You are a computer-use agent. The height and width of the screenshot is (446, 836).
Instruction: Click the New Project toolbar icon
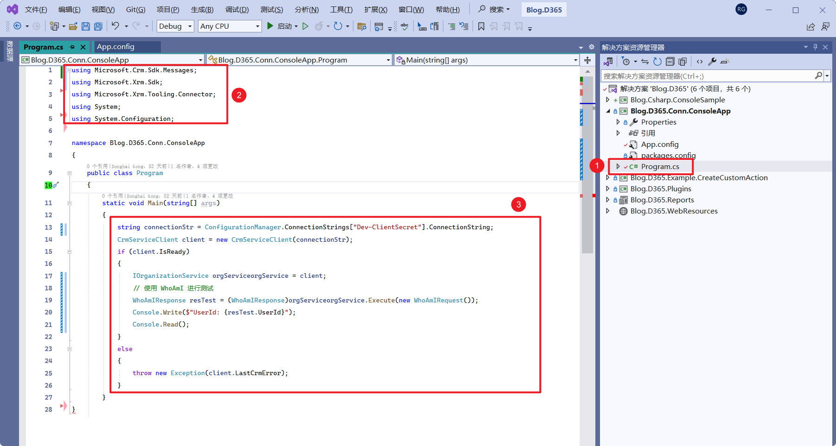(54, 26)
